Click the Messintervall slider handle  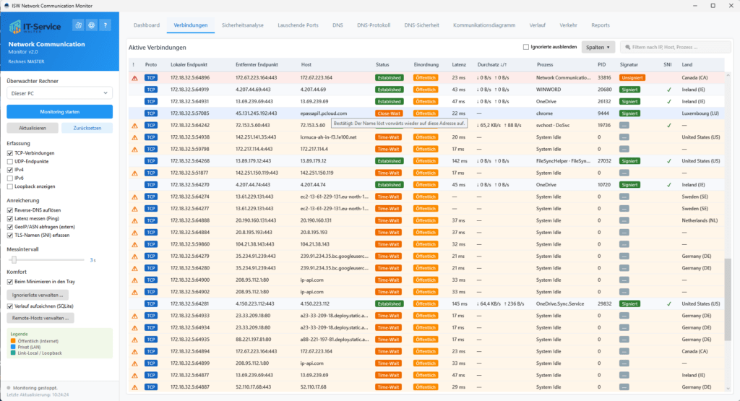pos(14,260)
